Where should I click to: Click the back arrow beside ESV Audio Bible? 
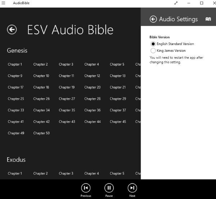(12, 30)
